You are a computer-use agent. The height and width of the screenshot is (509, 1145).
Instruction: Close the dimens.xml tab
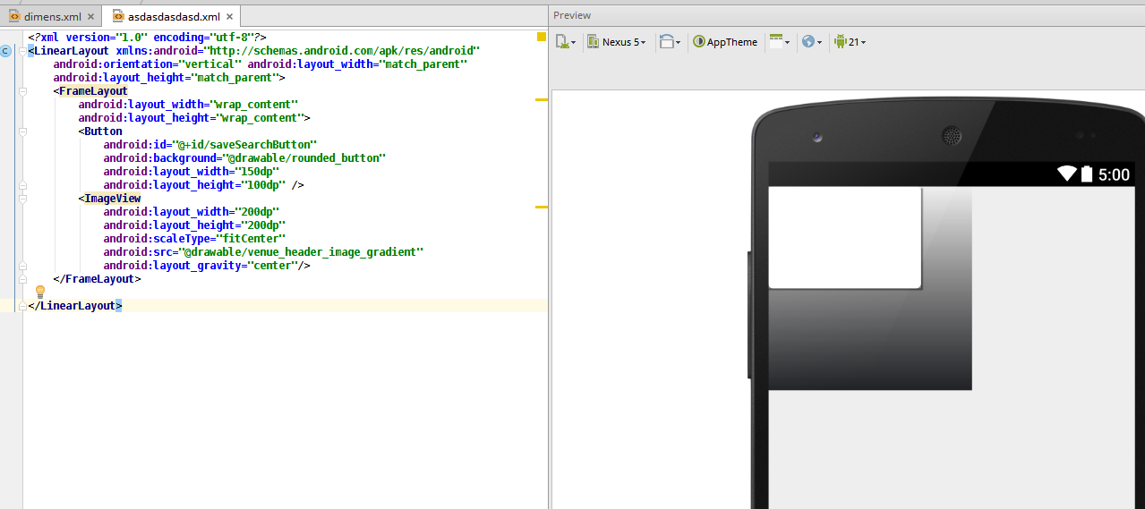click(90, 16)
